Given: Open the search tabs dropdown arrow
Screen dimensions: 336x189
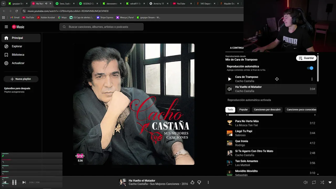Looking at the screenshot, I should coord(3,4).
